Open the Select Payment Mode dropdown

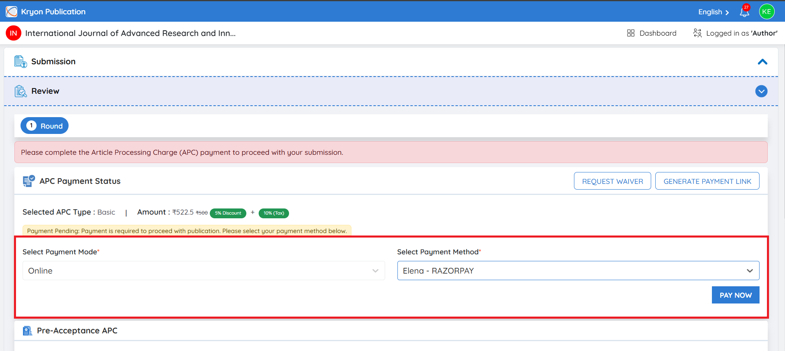click(204, 271)
